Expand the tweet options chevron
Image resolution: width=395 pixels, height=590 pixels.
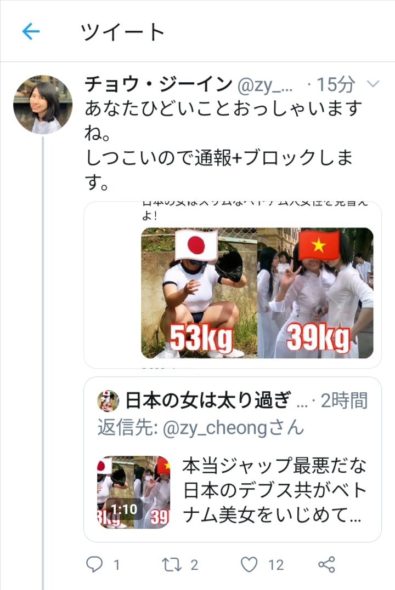pos(373,83)
